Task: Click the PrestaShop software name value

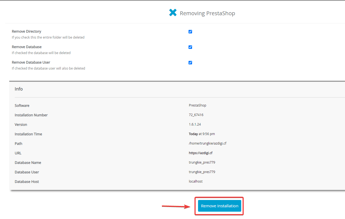Action: click(197, 105)
